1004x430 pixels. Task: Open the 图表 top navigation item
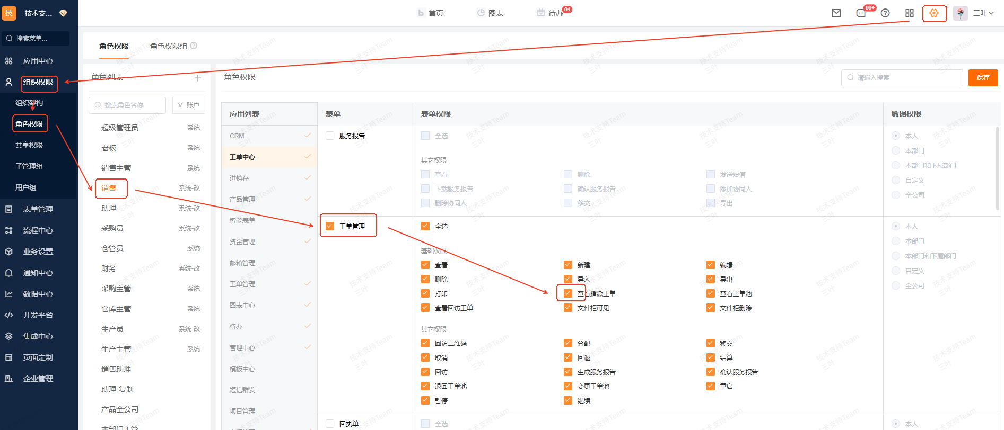click(x=490, y=13)
